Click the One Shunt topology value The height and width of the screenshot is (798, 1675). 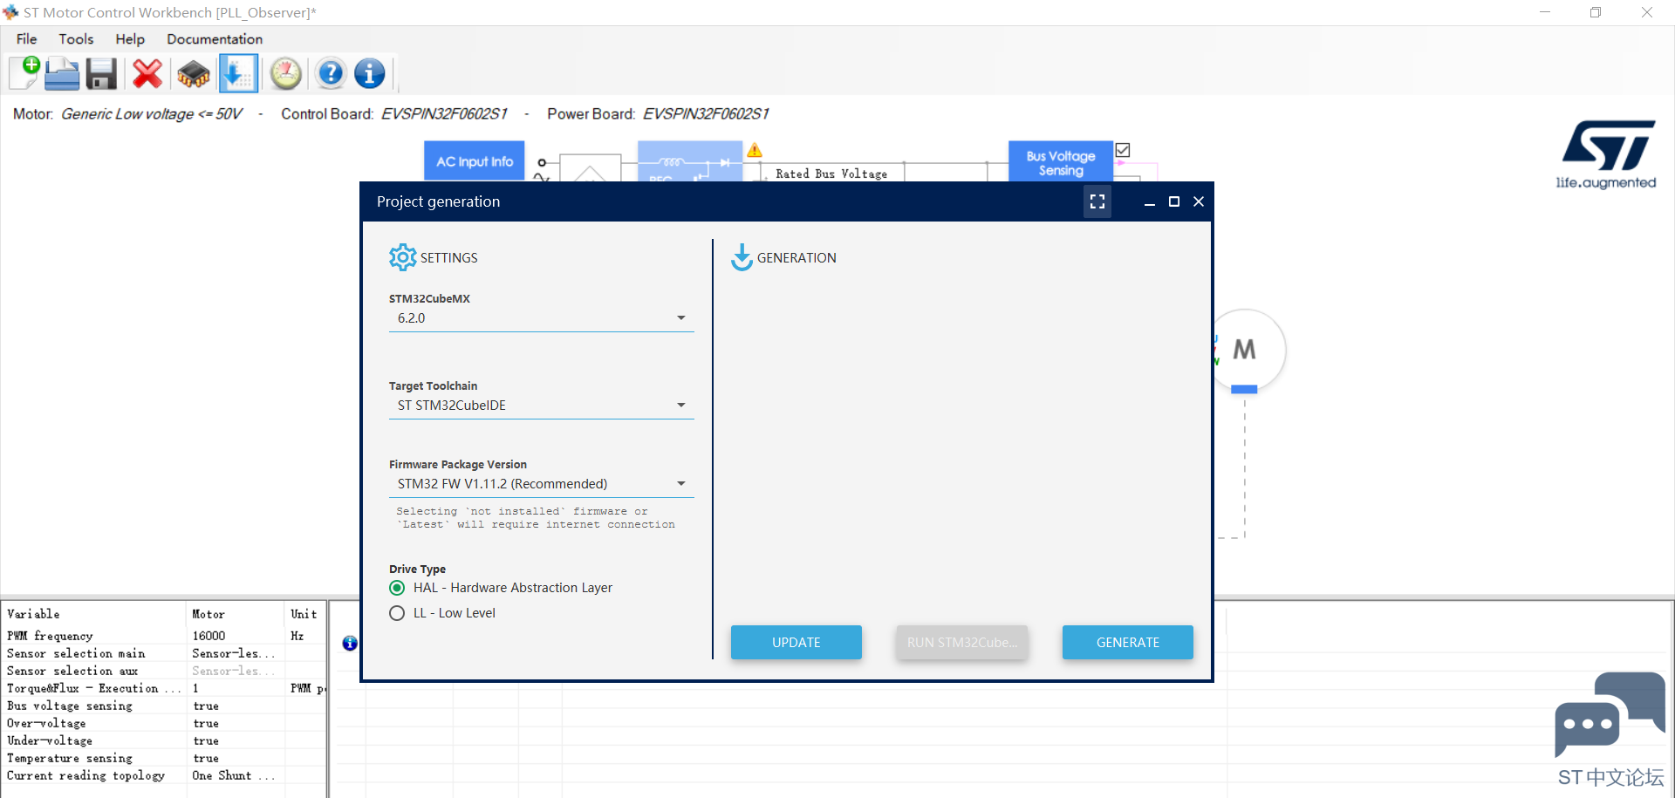click(x=233, y=775)
